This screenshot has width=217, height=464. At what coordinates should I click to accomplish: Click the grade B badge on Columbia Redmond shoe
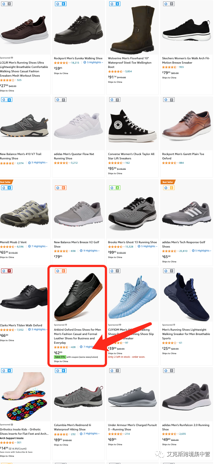click(63, 371)
